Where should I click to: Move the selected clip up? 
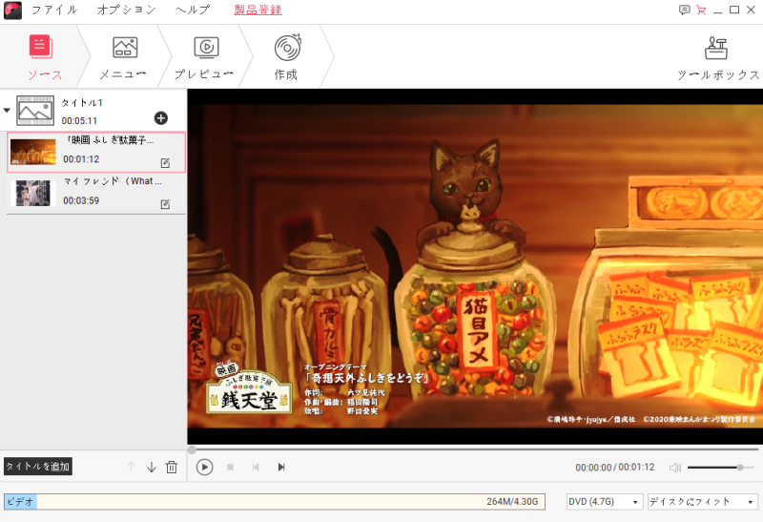click(x=132, y=467)
